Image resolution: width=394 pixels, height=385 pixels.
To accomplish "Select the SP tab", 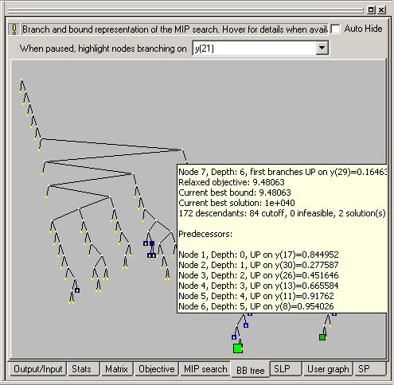I will (x=364, y=369).
